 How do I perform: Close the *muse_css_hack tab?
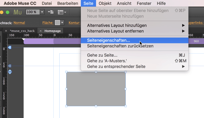(6, 31)
